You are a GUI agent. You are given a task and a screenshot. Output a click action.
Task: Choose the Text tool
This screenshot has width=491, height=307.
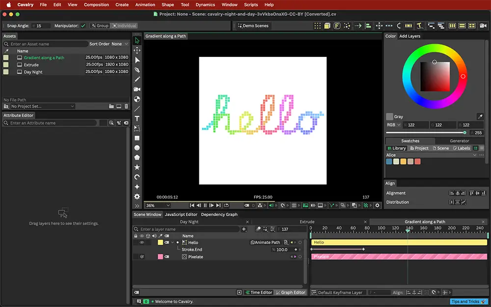click(137, 118)
